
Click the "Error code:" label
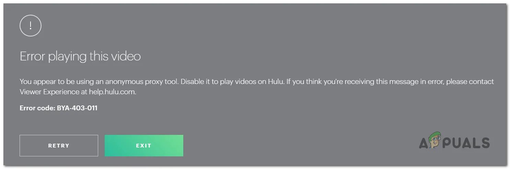[x=37, y=108]
